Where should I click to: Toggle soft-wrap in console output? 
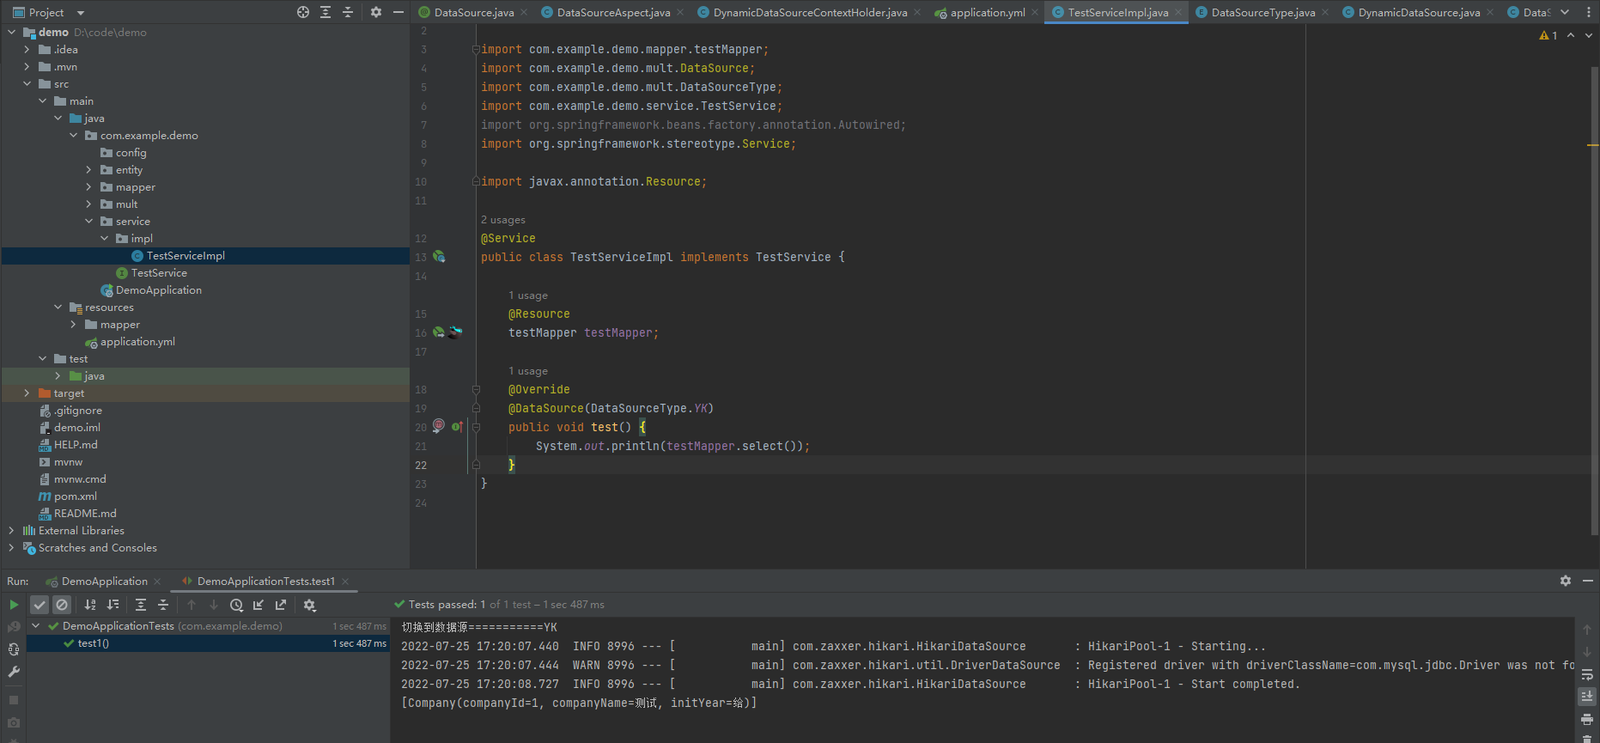point(1586,674)
